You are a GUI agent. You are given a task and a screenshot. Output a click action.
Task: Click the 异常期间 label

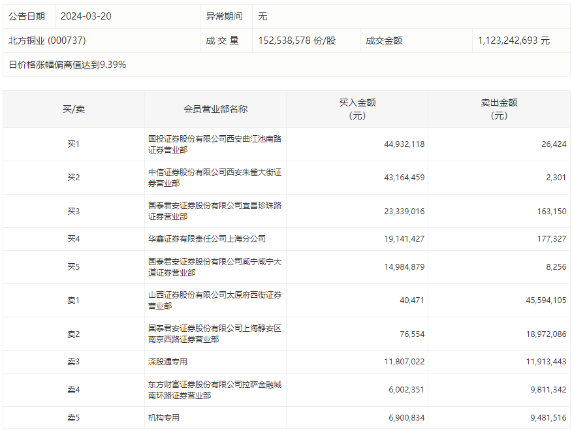[224, 16]
